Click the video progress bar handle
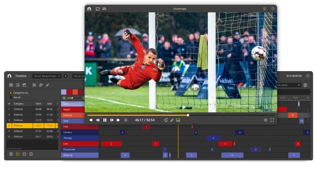This screenshot has width=317, height=170. [188, 115]
